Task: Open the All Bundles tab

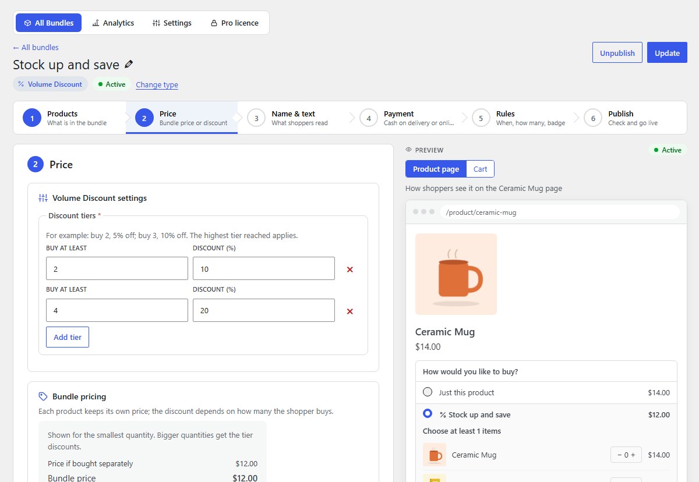Action: pos(49,23)
